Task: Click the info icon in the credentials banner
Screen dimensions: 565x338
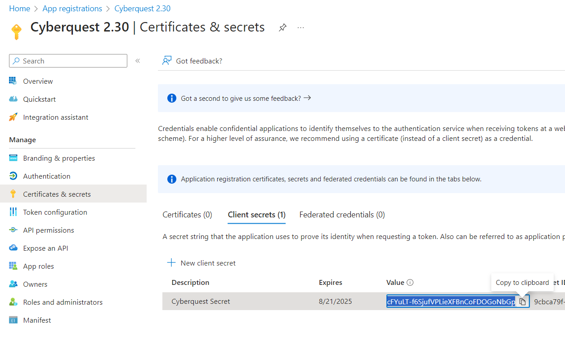Action: (171, 179)
